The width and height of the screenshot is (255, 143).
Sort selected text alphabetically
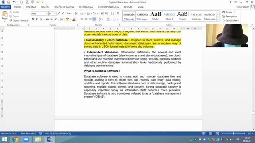point(112,13)
